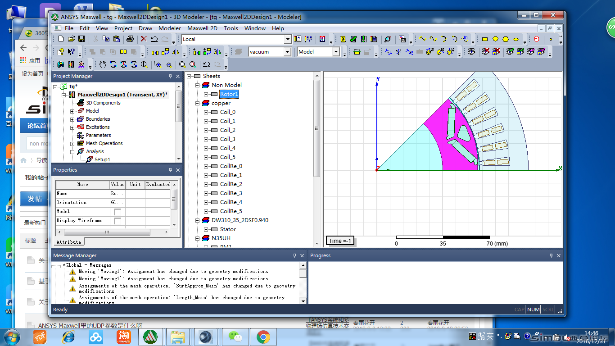Screen dimensions: 615x346
Task: Click the pin icon of Project Manager panel
Action: [x=170, y=76]
